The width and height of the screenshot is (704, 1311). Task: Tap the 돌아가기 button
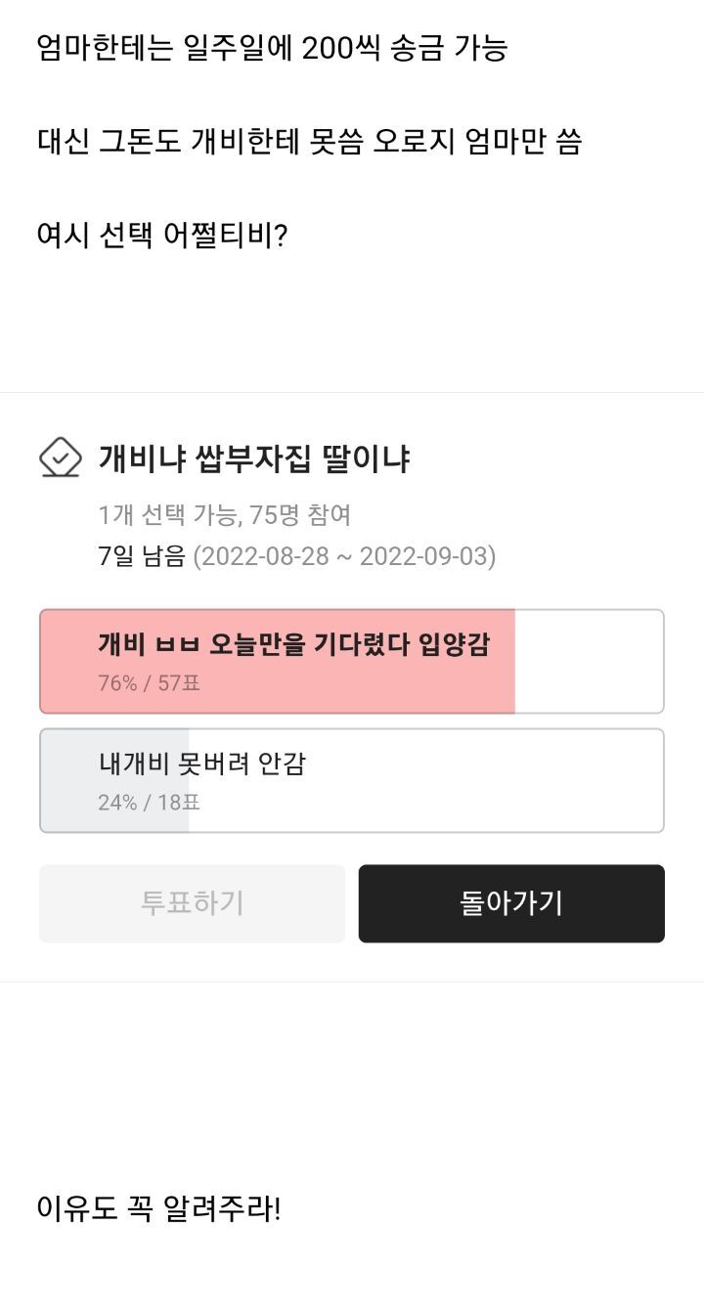(x=511, y=903)
